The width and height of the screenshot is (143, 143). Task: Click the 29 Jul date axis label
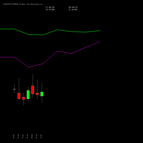click(32, 136)
